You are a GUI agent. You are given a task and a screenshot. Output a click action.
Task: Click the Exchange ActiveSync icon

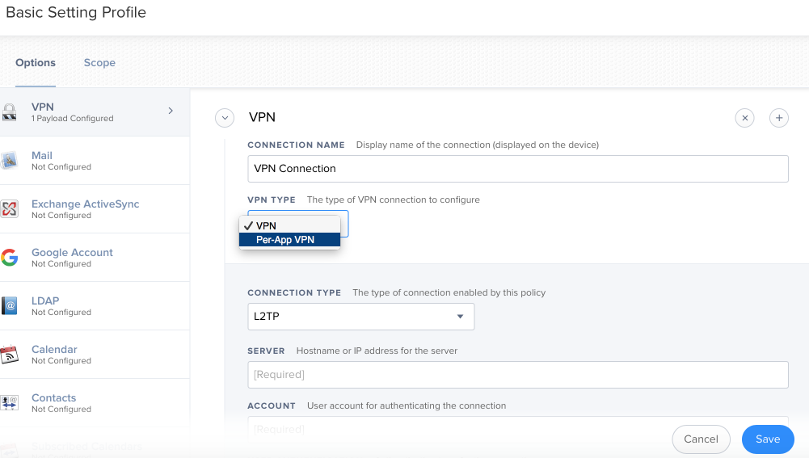pos(9,209)
